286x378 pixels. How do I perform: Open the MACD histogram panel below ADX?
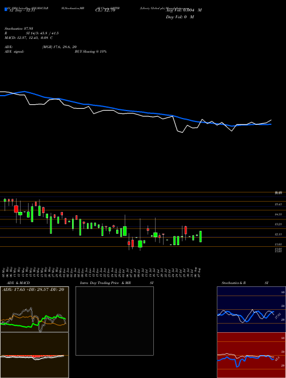coord(34,355)
